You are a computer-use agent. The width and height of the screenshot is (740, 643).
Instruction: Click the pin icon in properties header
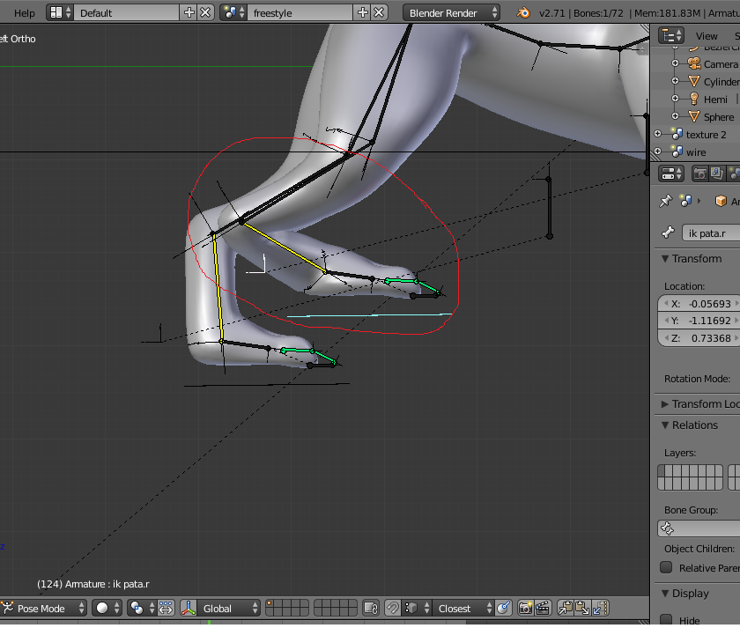pos(666,201)
